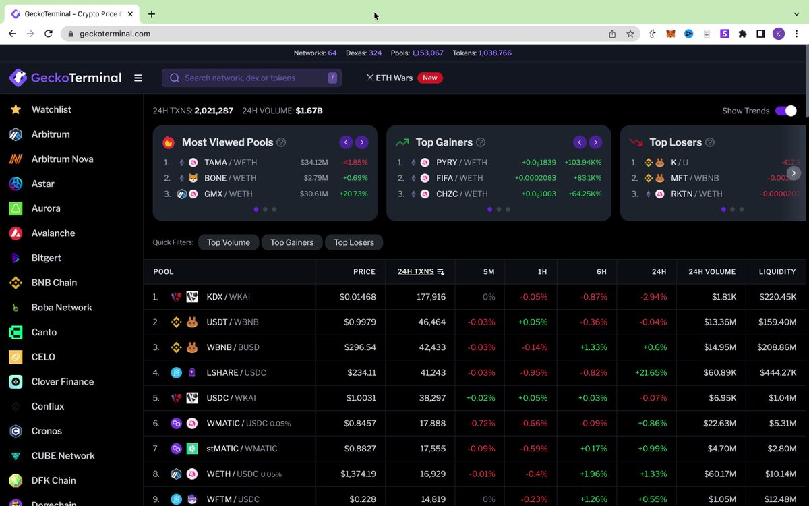Click the browser share icon
The width and height of the screenshot is (809, 506).
(x=612, y=34)
